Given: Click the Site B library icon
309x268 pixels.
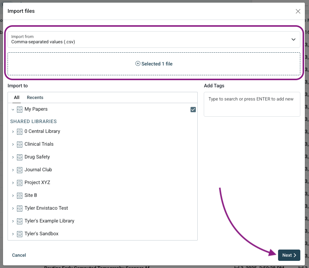Looking at the screenshot, I should [x=20, y=196].
